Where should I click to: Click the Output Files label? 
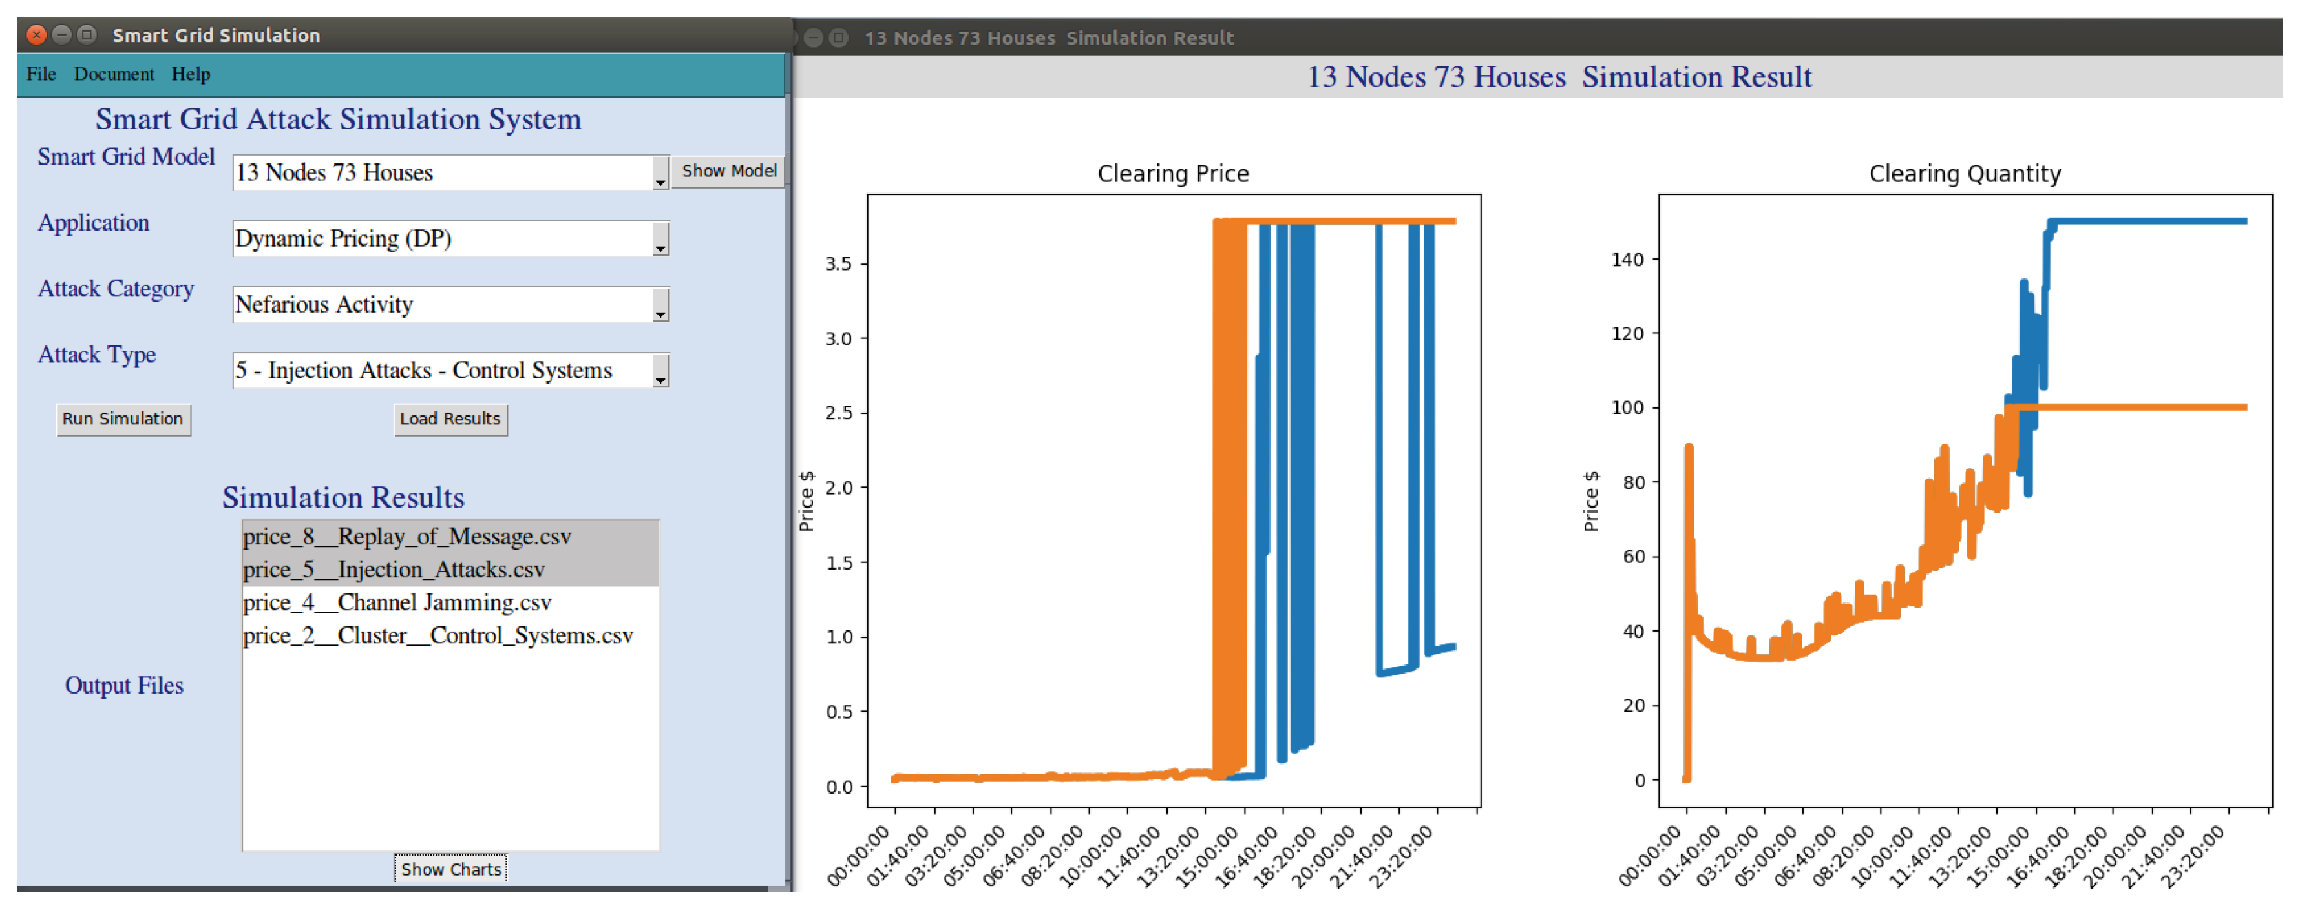[x=124, y=686]
